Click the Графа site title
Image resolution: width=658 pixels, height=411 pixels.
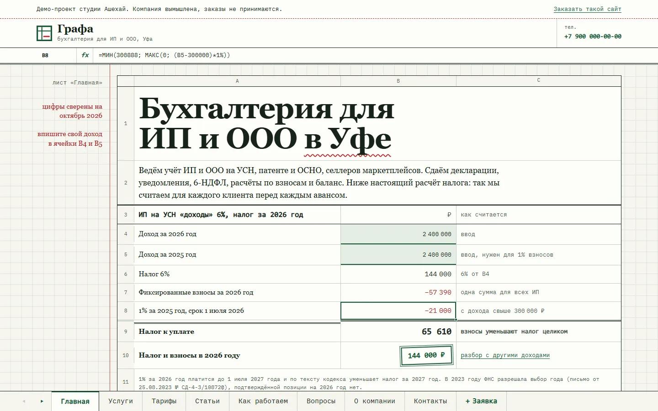pos(75,29)
